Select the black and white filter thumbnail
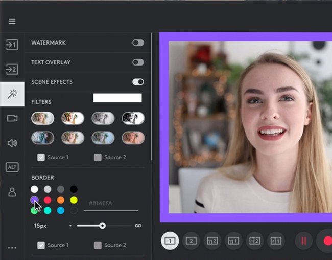 133,118
